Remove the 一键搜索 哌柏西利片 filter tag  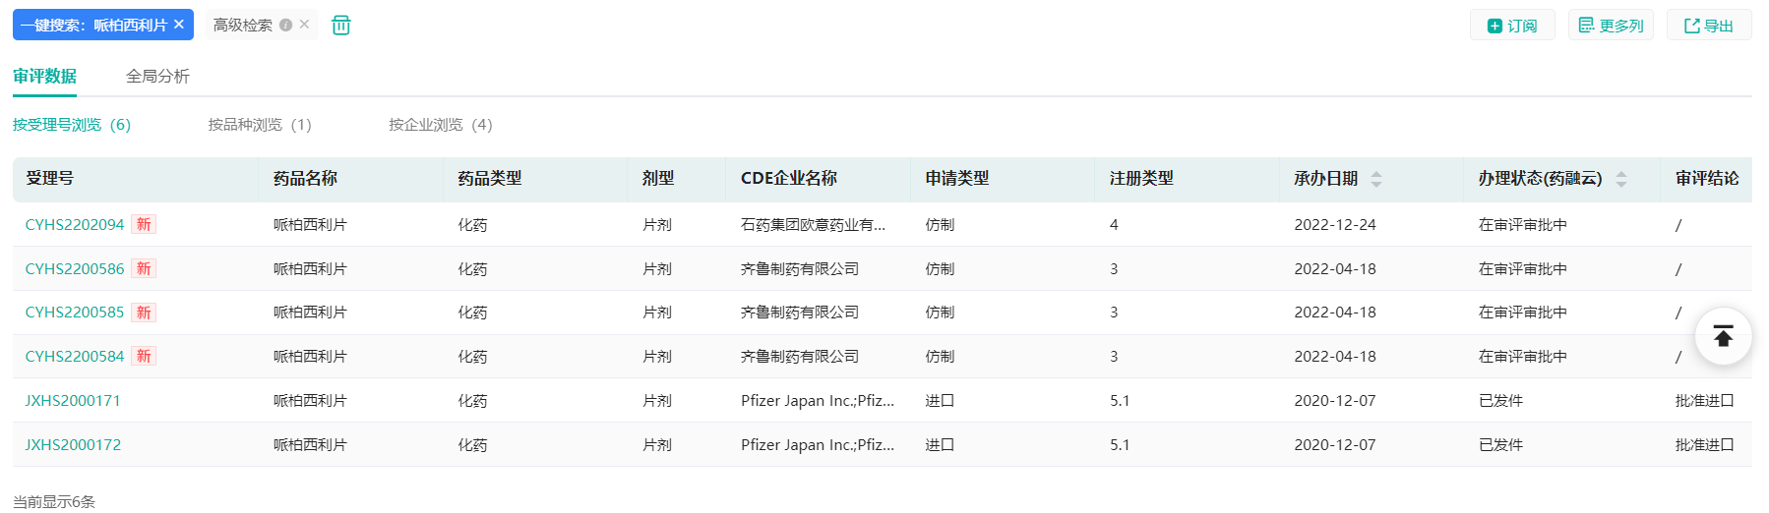179,25
